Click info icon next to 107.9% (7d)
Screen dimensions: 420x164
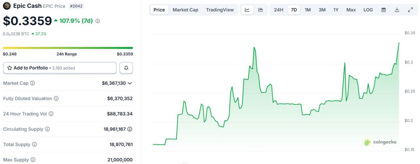(x=97, y=21)
